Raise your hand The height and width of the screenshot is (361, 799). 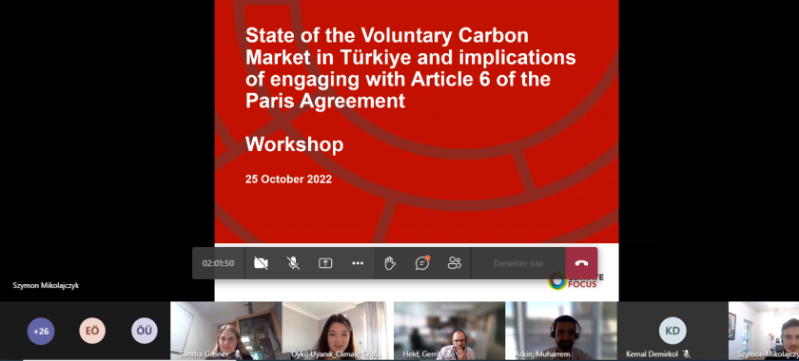tap(390, 263)
